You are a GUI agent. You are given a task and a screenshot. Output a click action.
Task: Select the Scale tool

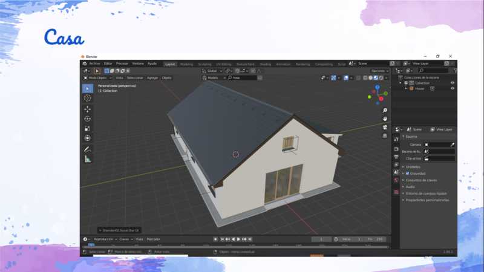coord(88,129)
